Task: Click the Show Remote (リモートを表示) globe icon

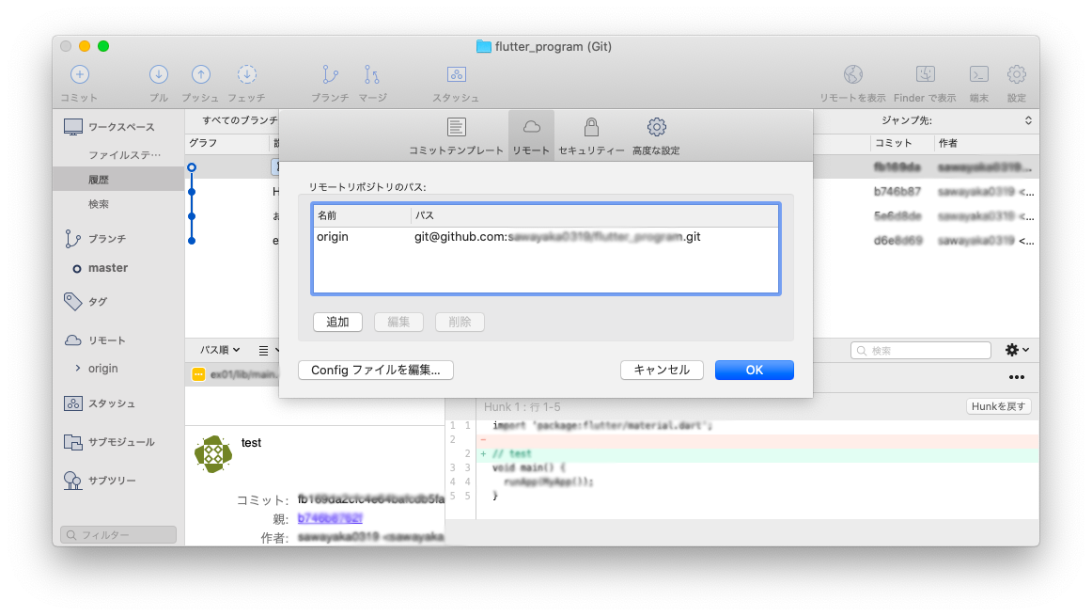Action: [x=853, y=74]
